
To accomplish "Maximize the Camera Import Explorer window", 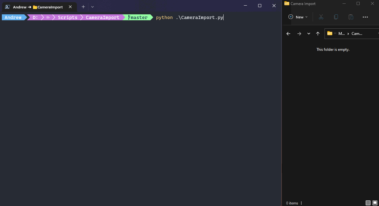I will point(358,3).
